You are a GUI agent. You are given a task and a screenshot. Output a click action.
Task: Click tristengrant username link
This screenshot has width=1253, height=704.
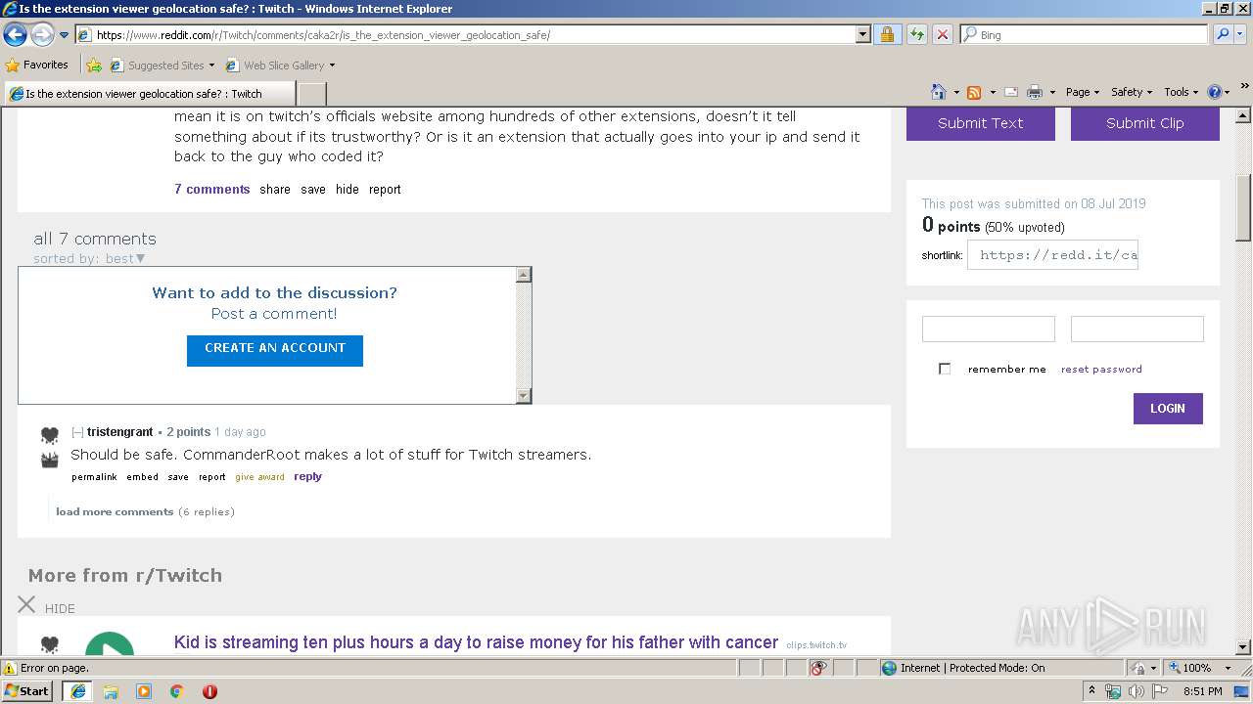coord(119,432)
